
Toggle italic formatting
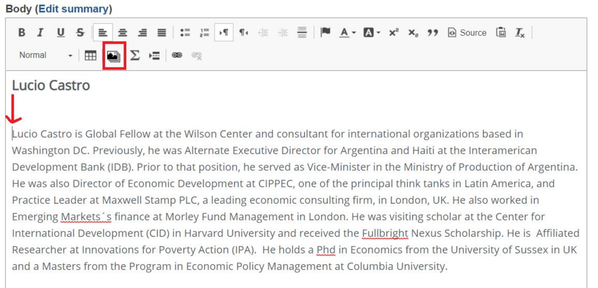[40, 33]
